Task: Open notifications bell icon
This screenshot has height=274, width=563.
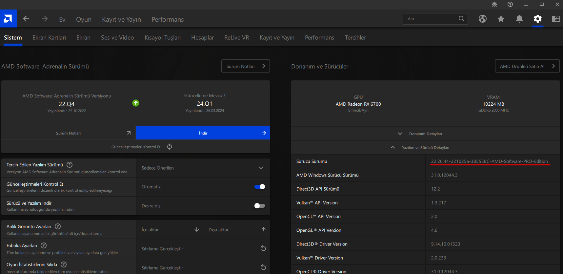Action: pos(519,19)
